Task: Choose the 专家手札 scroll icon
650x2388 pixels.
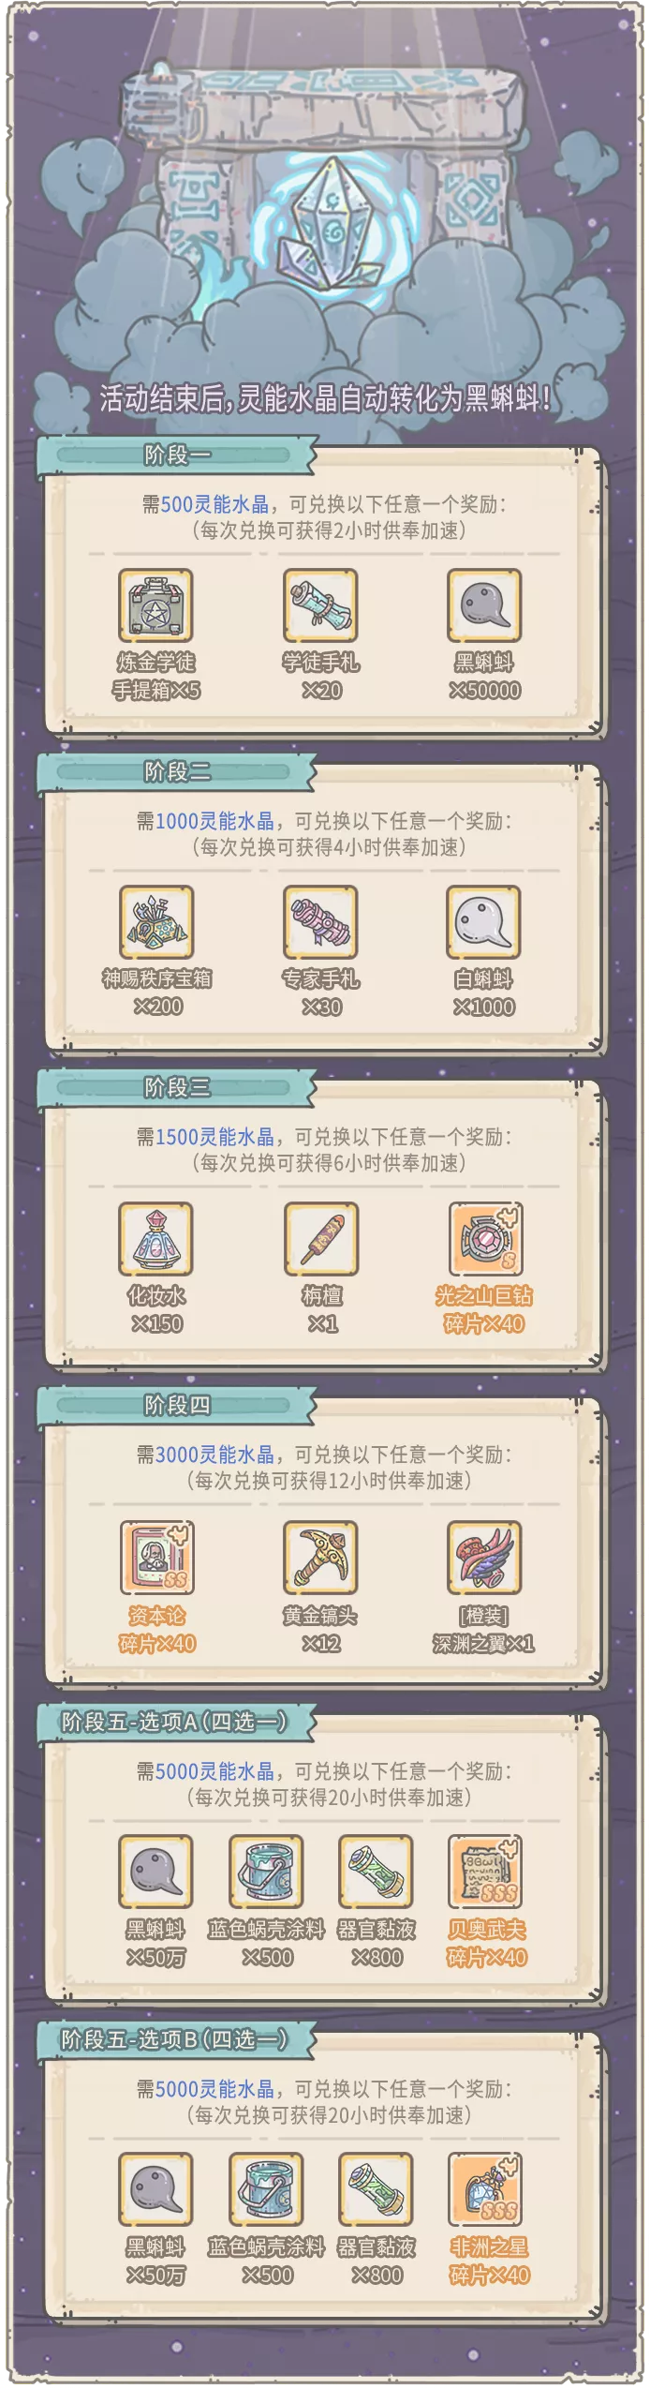Action: (320, 922)
